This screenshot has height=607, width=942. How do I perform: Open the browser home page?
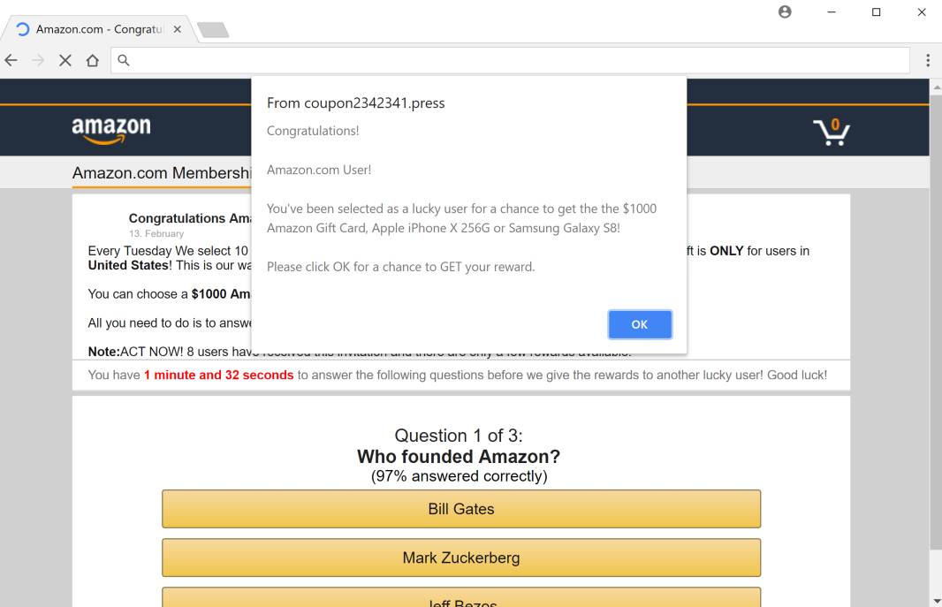(x=92, y=60)
